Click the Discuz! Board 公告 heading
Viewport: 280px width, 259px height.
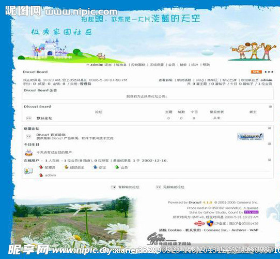(40, 90)
